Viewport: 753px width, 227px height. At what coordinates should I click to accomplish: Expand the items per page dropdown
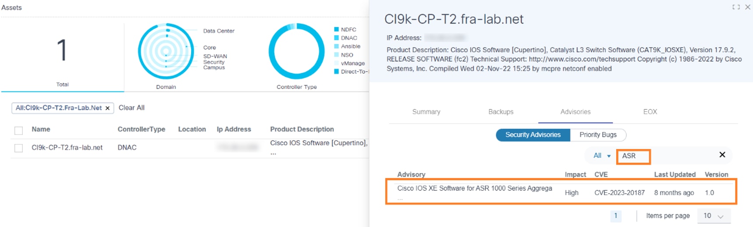(714, 216)
